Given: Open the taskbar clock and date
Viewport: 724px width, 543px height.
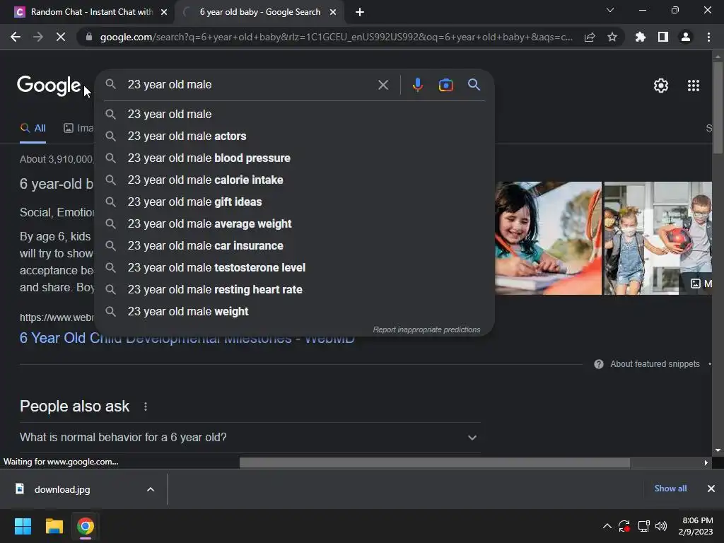Looking at the screenshot, I should 696,526.
